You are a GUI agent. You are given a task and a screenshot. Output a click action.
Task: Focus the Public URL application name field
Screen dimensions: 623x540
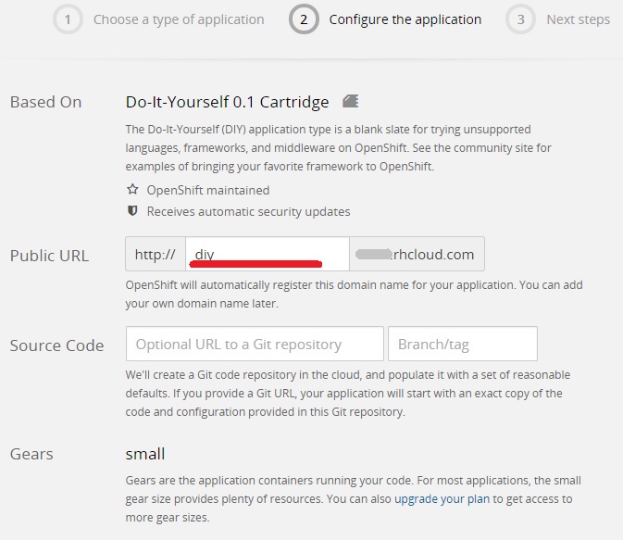267,254
